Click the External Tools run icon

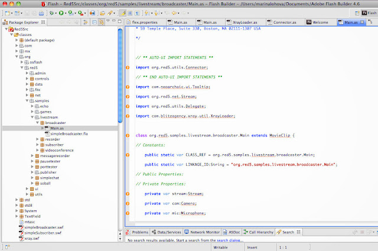point(80,13)
